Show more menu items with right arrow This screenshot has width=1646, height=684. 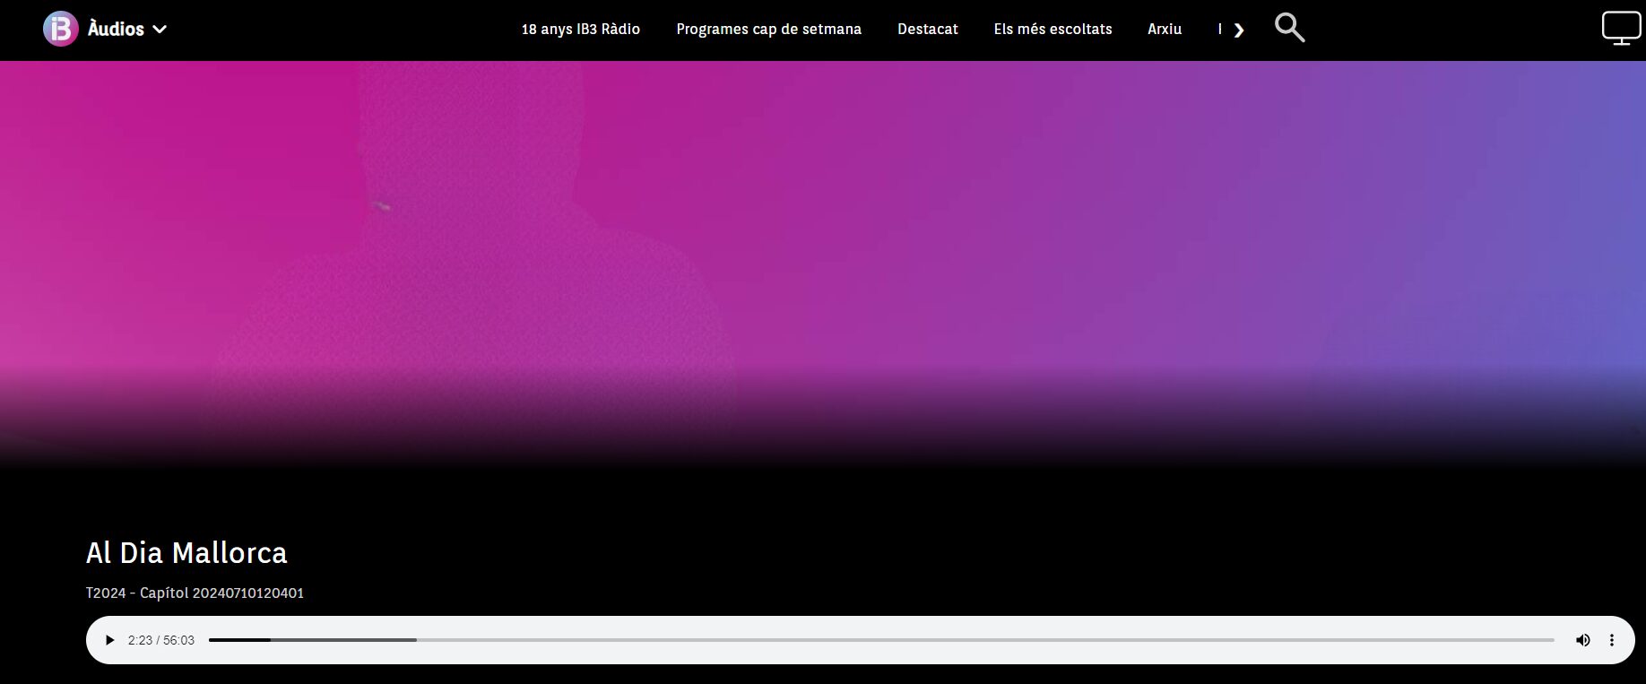pos(1239,30)
